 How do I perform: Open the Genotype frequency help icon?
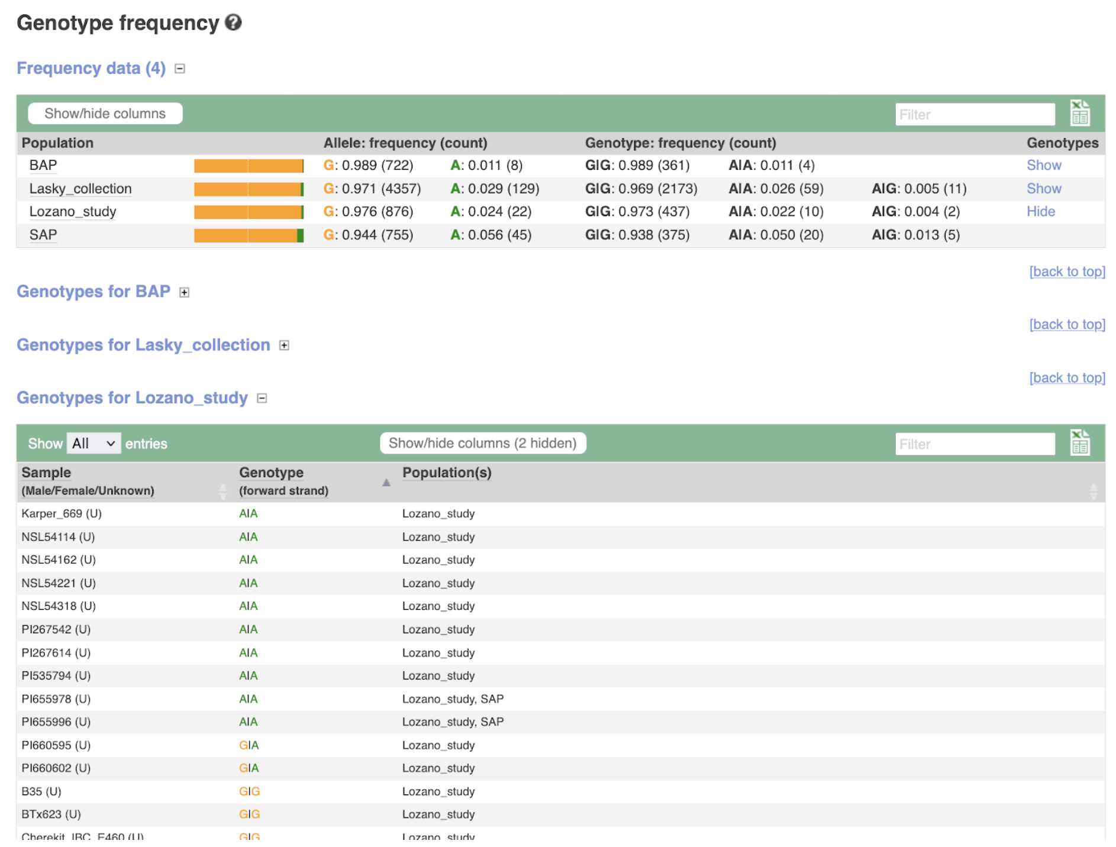coord(233,22)
